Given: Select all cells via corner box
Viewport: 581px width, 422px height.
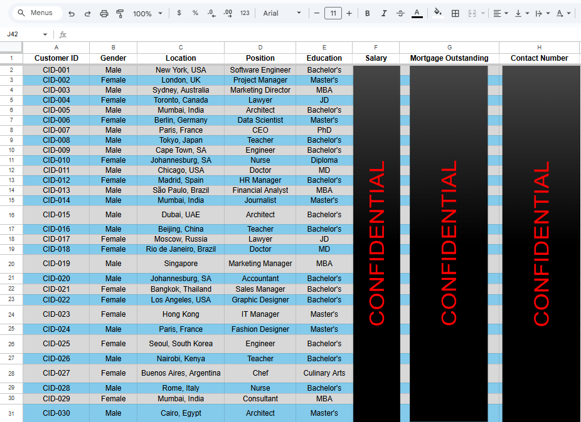Looking at the screenshot, I should pos(11,47).
